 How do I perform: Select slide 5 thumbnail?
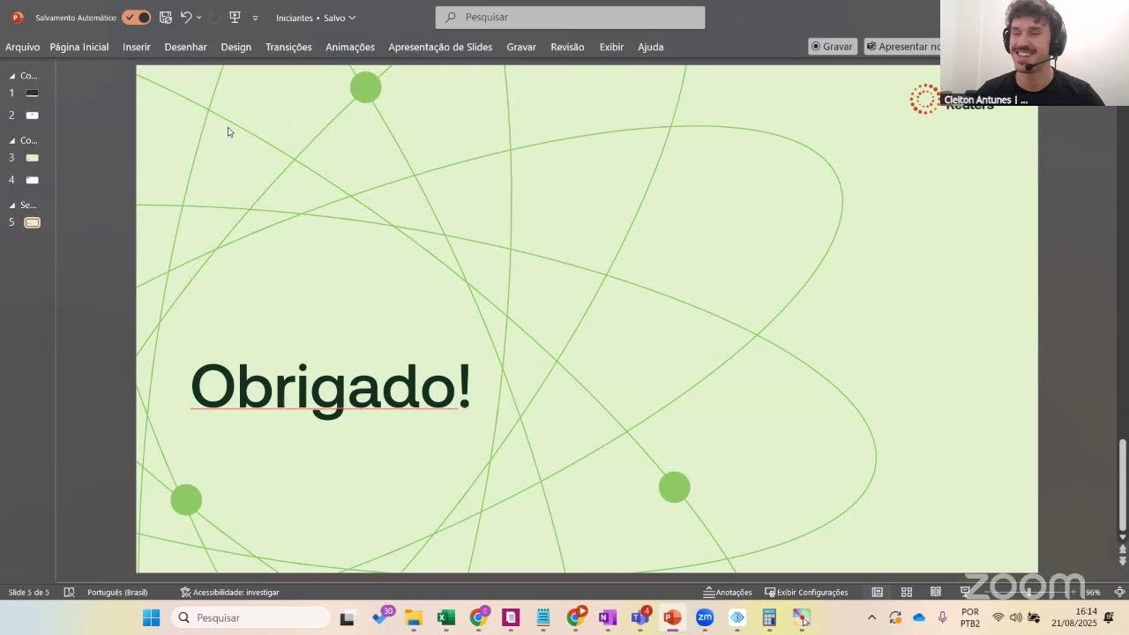(33, 222)
